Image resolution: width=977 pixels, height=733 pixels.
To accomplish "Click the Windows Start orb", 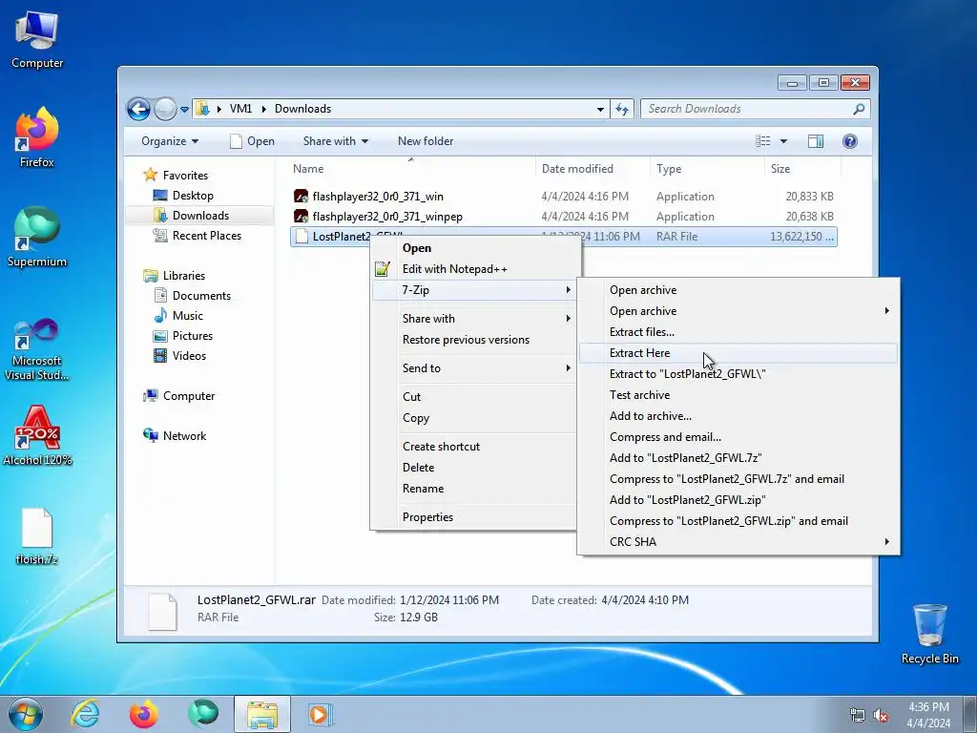I will tap(26, 714).
